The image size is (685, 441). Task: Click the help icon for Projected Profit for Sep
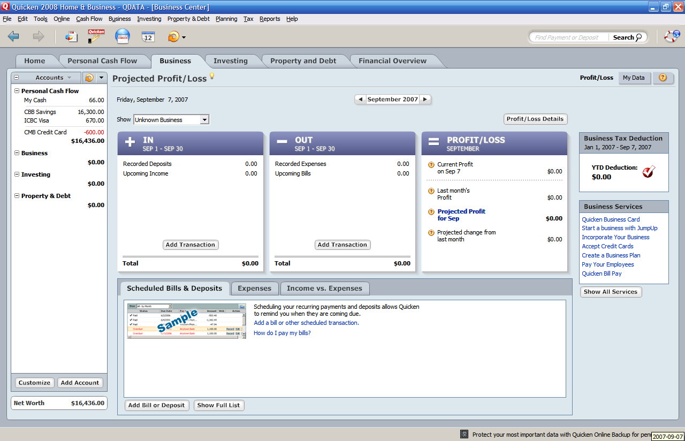coord(431,212)
